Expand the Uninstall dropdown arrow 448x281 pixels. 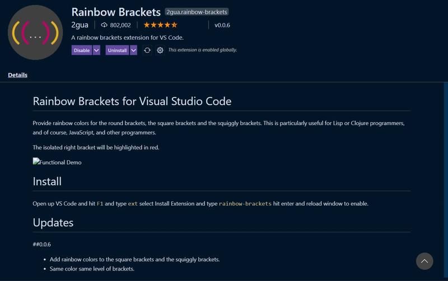tap(133, 50)
